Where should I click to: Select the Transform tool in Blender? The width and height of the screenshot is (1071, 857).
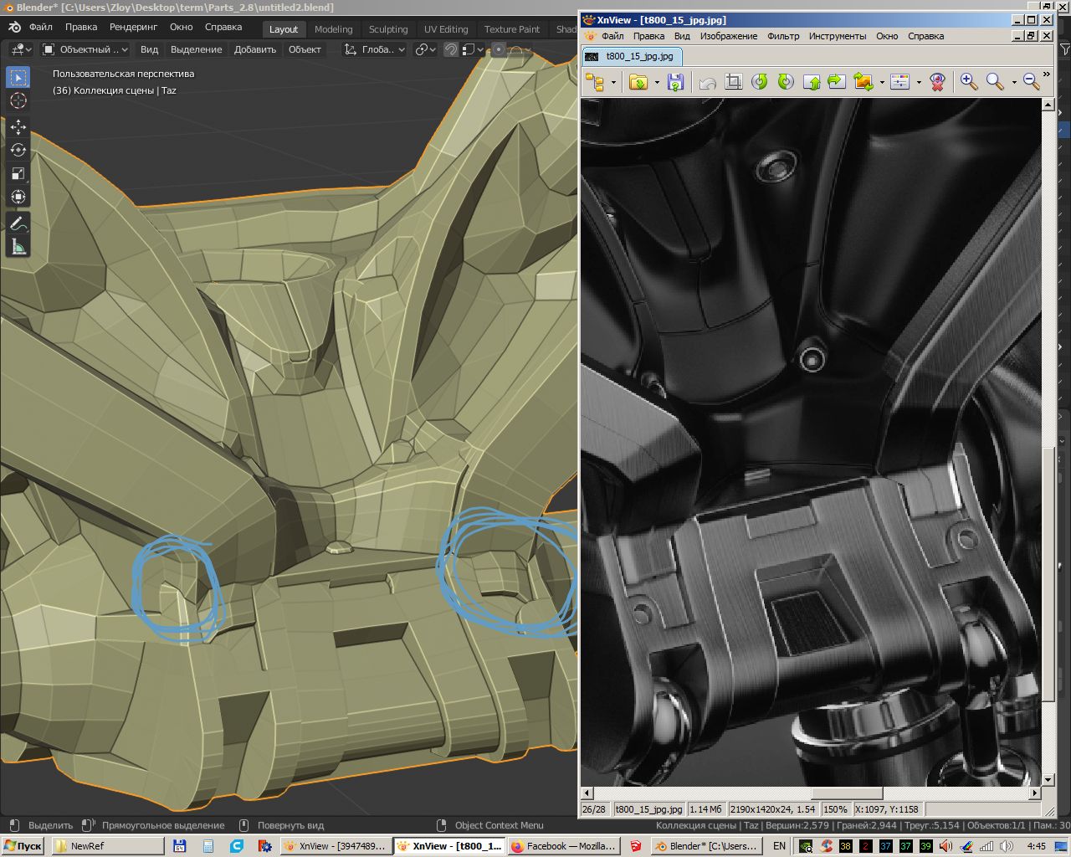click(x=18, y=198)
